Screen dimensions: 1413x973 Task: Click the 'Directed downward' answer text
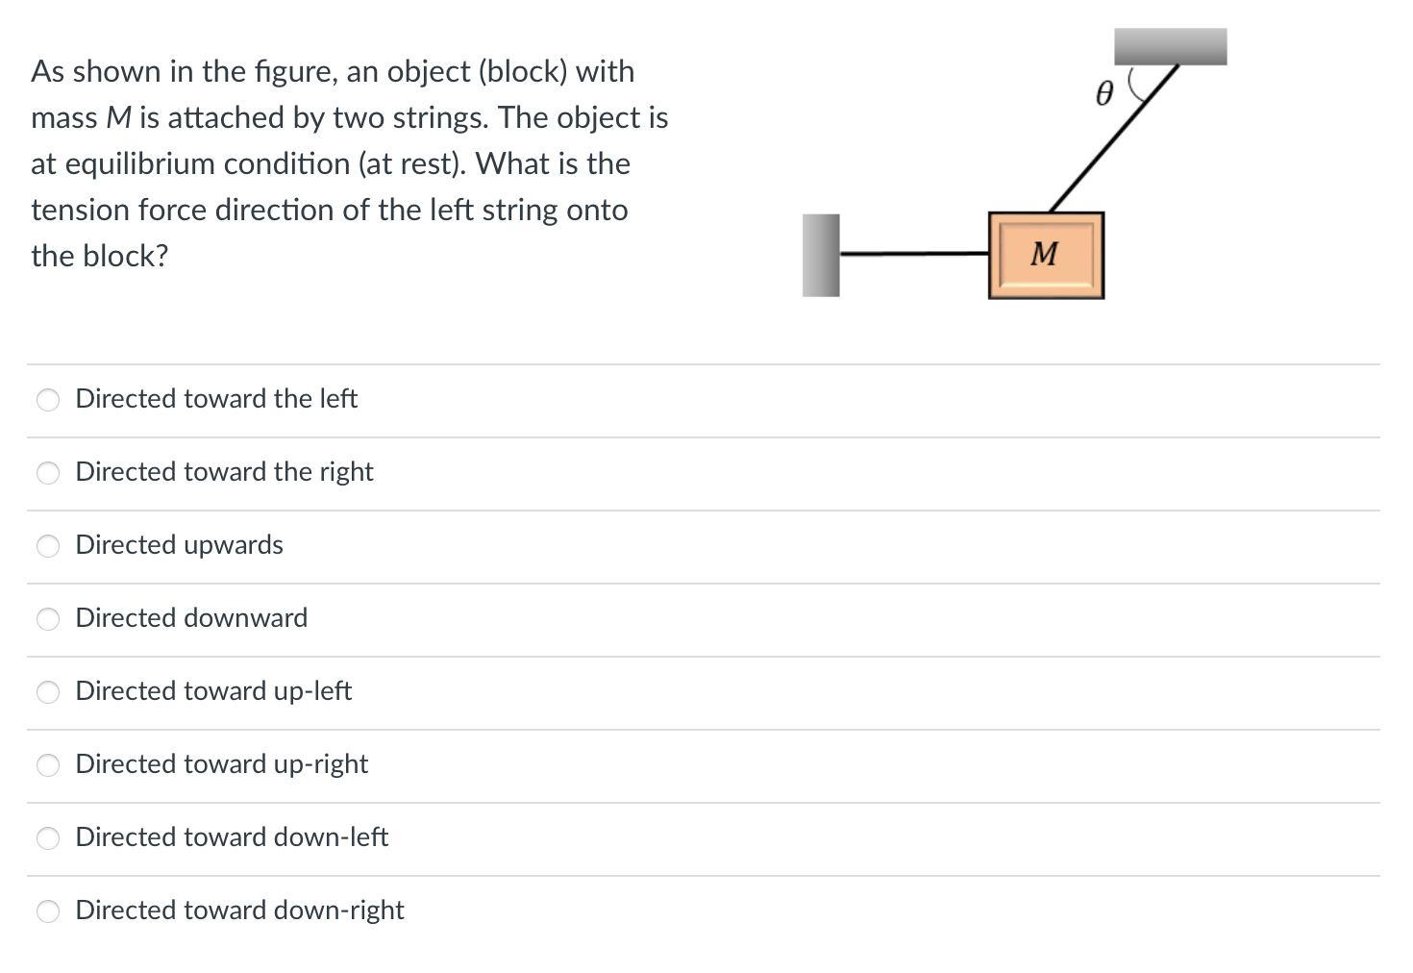click(x=190, y=617)
